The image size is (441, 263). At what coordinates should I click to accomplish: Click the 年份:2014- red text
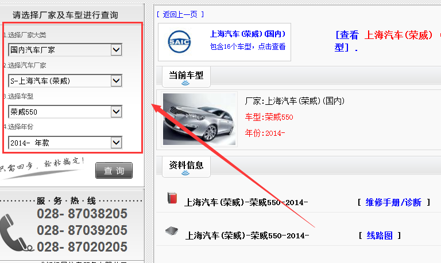point(265,133)
